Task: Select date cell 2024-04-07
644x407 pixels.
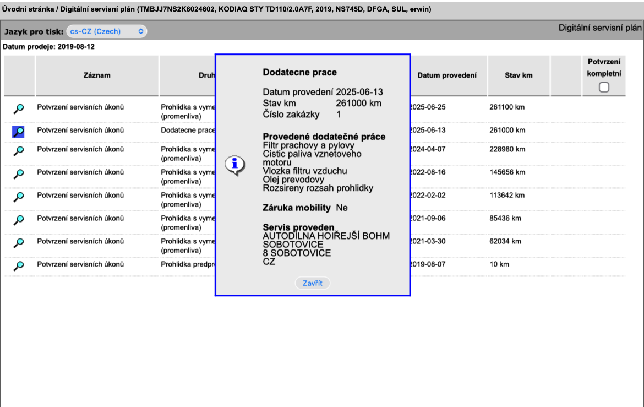Action: 428,149
